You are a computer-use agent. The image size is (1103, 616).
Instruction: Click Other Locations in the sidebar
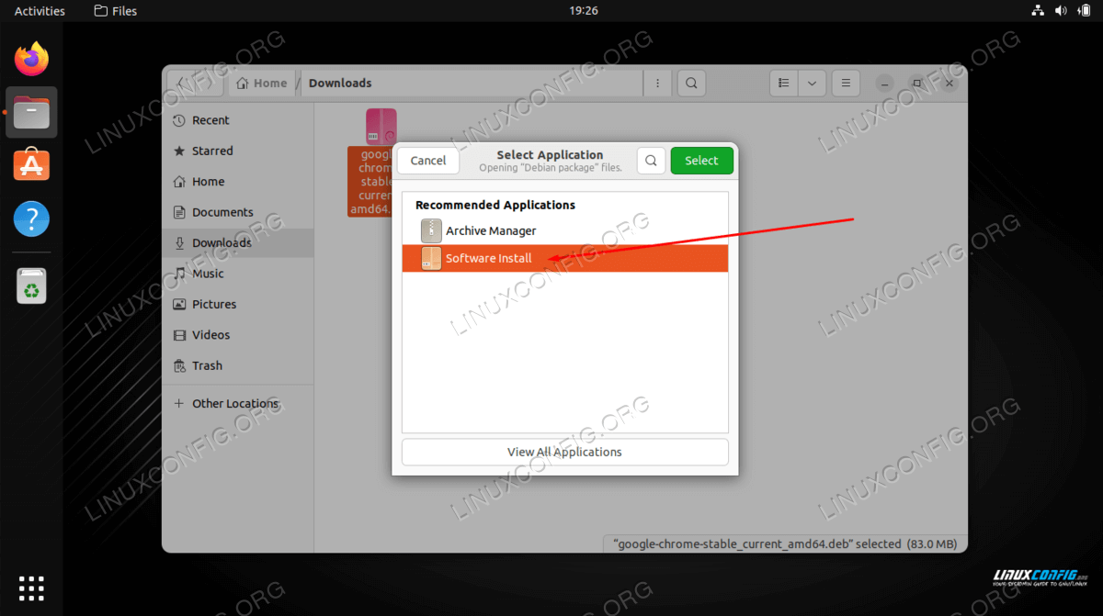point(238,403)
